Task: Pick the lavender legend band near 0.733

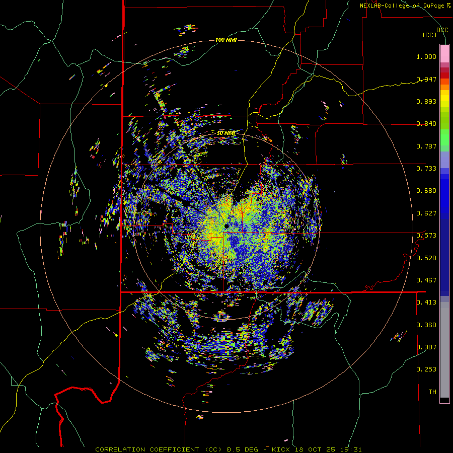Action: click(x=444, y=160)
